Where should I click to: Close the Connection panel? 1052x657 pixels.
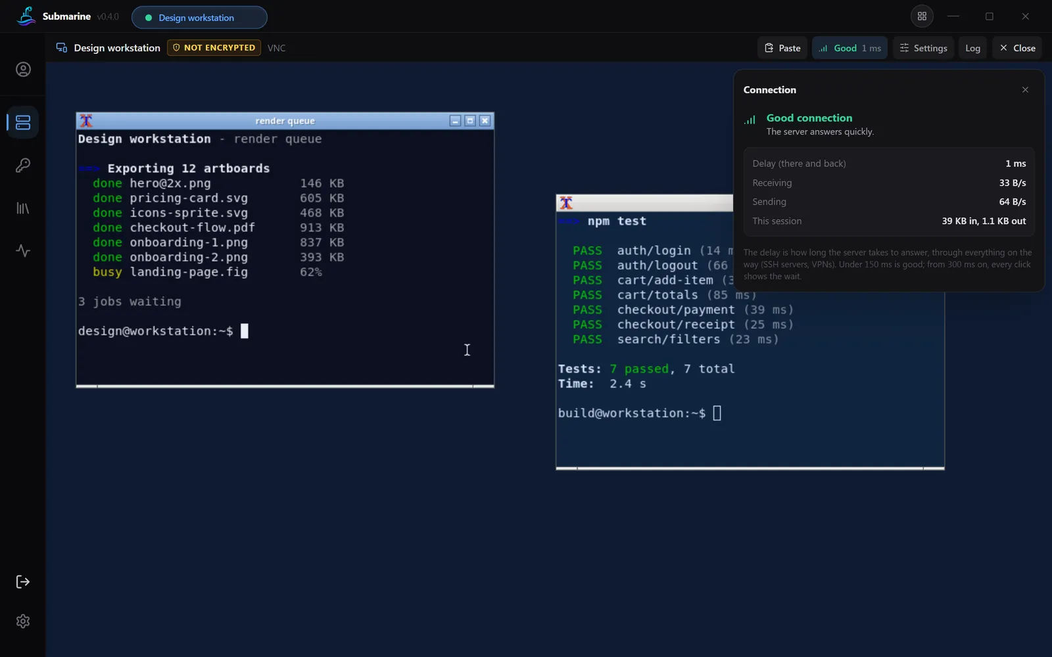click(x=1025, y=90)
